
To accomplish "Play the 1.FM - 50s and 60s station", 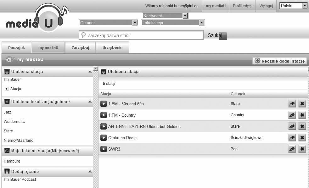I will pos(104,104).
